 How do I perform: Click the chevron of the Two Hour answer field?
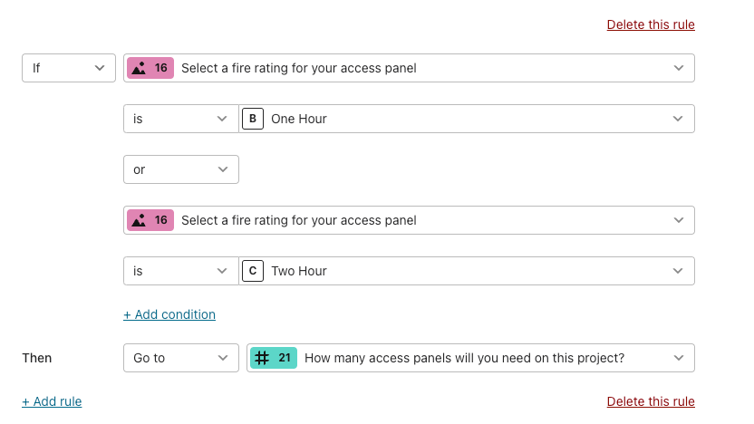point(678,271)
